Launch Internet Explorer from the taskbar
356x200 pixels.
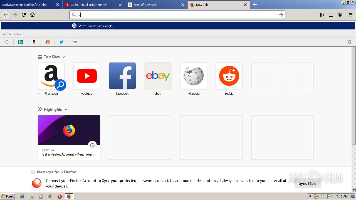tap(22, 196)
